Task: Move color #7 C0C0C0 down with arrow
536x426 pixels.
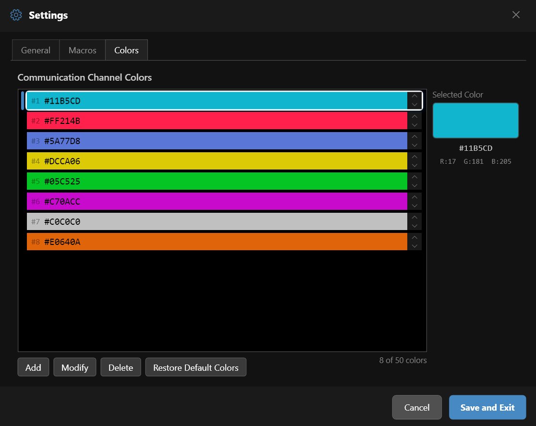Action: pos(414,226)
